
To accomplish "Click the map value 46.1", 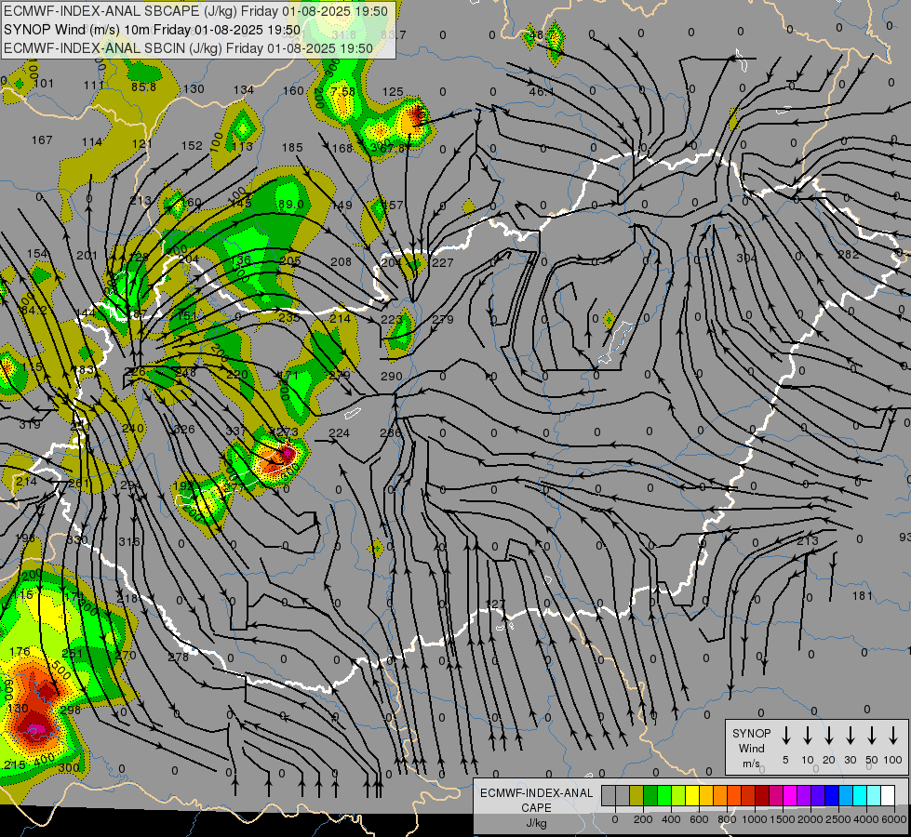I will click(x=541, y=92).
